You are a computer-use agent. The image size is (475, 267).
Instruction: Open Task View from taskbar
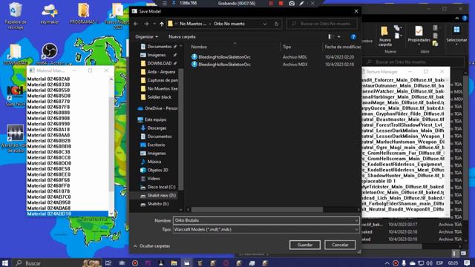(108, 263)
